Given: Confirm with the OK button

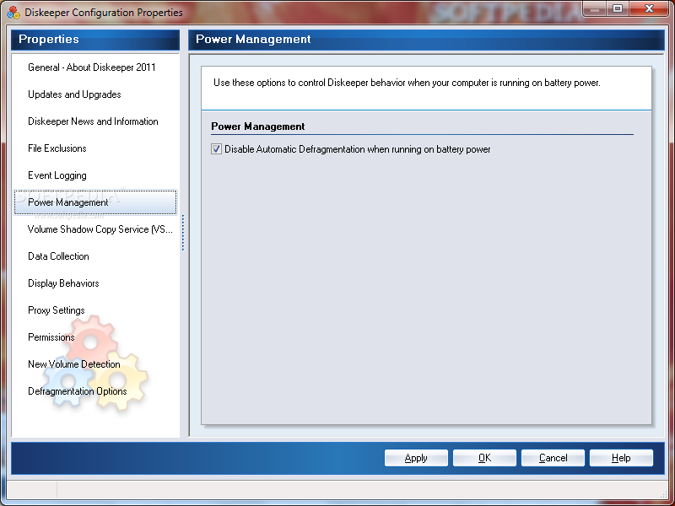Looking at the screenshot, I should (x=484, y=458).
